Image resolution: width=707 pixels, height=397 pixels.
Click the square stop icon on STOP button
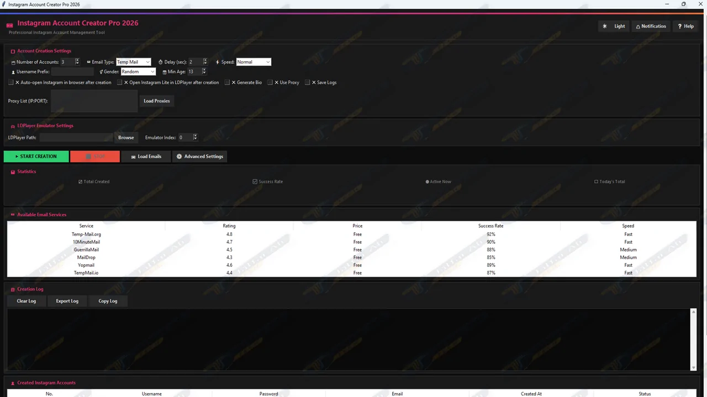88,157
